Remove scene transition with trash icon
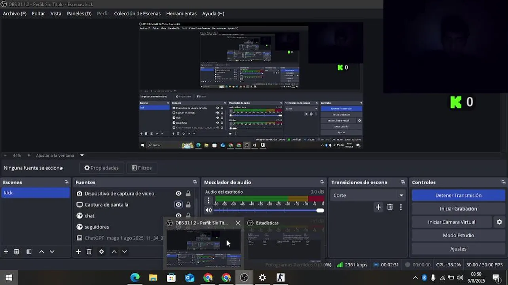 390,207
